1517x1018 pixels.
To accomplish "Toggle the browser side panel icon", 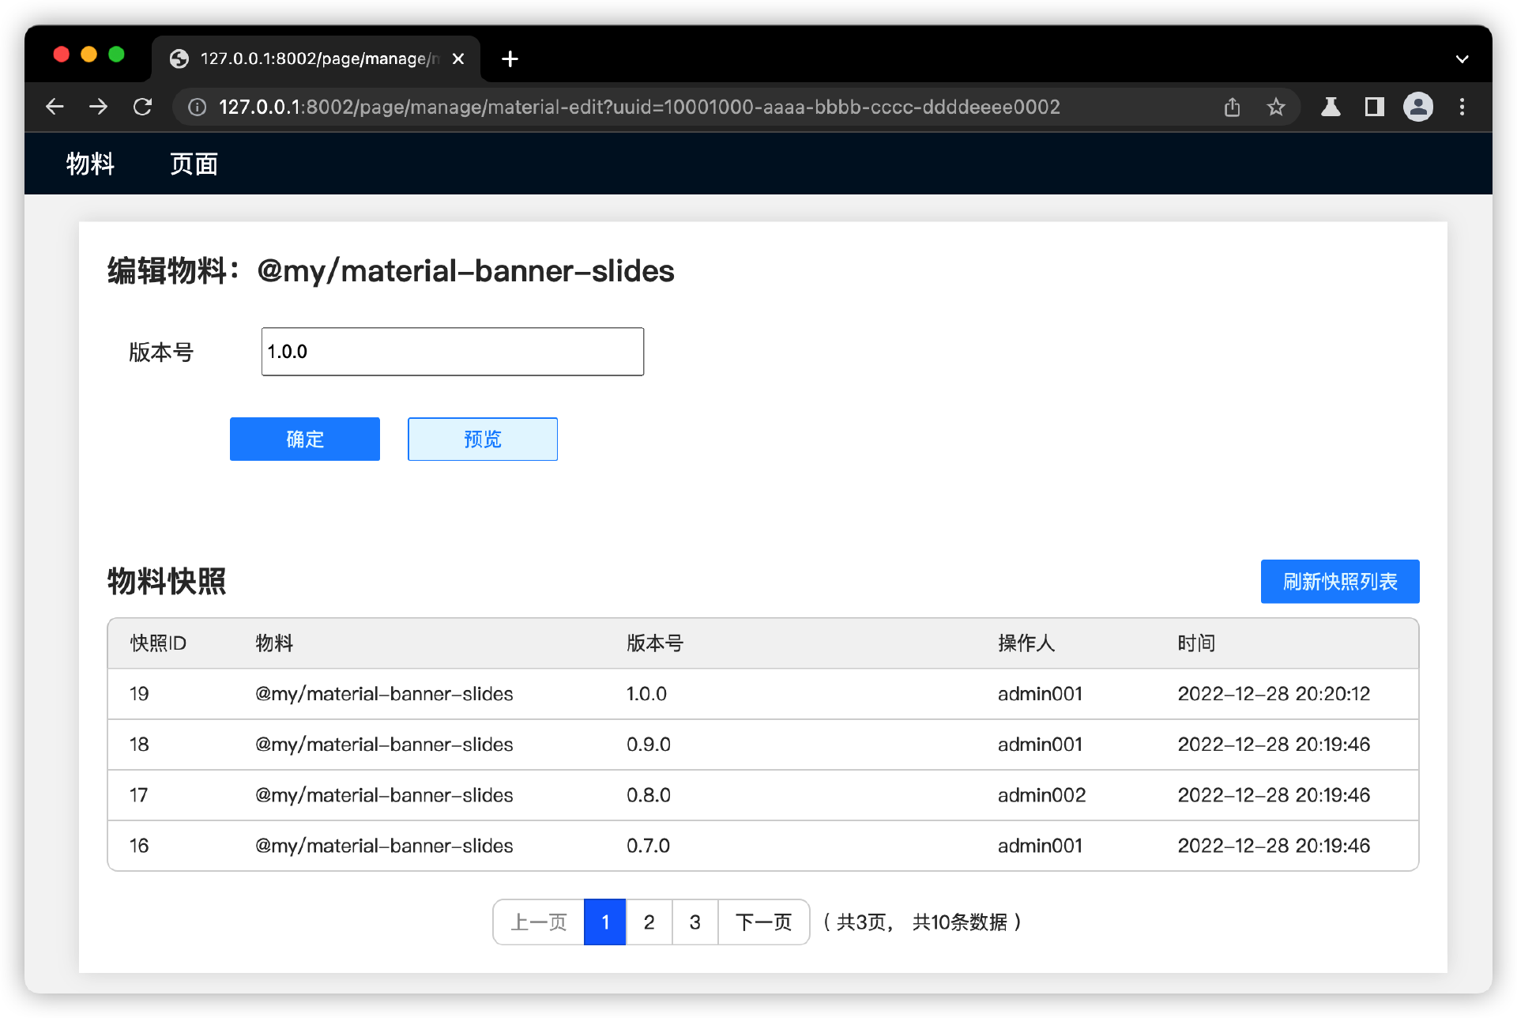I will click(1374, 107).
